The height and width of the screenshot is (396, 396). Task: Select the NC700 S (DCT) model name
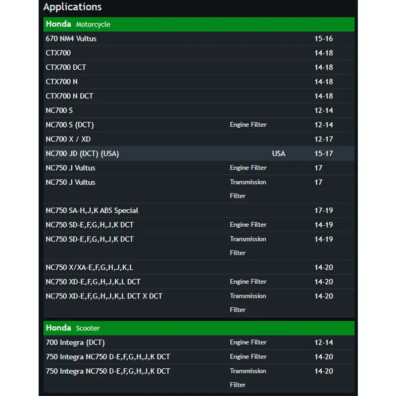click(x=70, y=125)
